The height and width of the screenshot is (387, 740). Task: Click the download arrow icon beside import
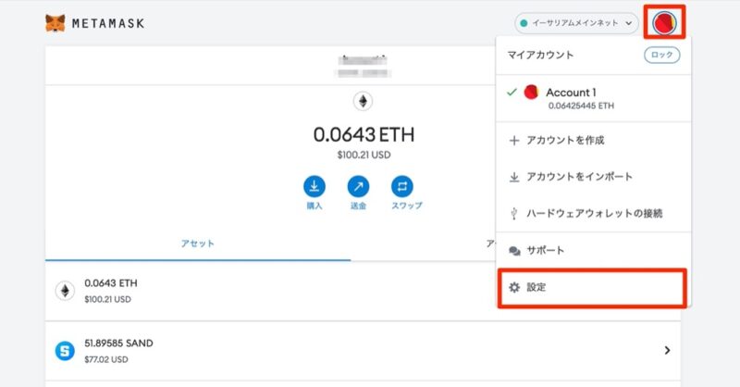(x=514, y=177)
